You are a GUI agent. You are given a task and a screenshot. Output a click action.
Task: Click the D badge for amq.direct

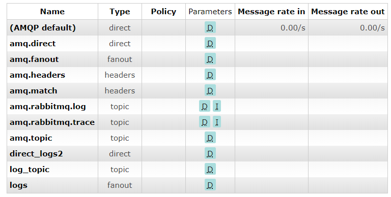click(210, 43)
